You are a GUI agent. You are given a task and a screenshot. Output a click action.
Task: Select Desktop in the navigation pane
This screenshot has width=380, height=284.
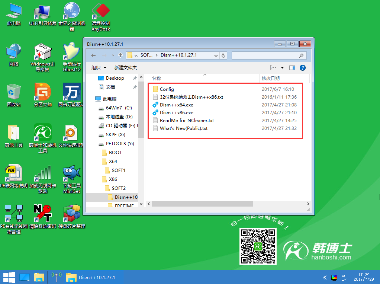point(115,78)
